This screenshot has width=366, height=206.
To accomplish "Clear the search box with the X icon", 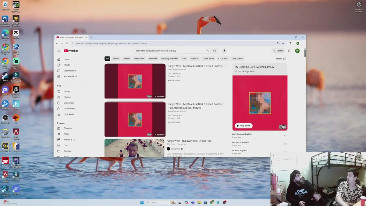I will (x=208, y=51).
